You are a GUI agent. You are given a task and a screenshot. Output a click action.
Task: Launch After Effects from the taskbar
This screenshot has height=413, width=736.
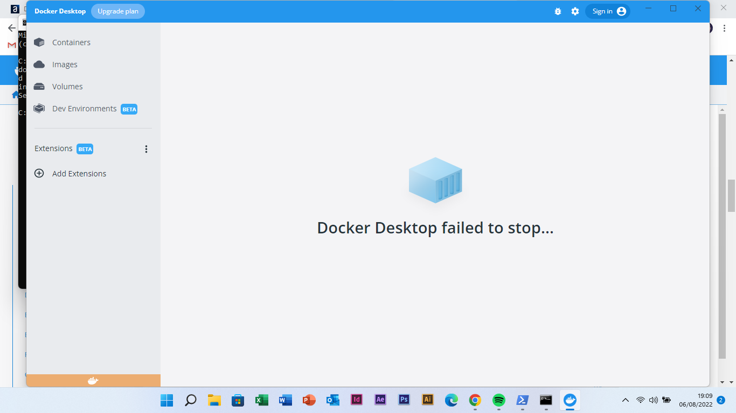point(380,400)
